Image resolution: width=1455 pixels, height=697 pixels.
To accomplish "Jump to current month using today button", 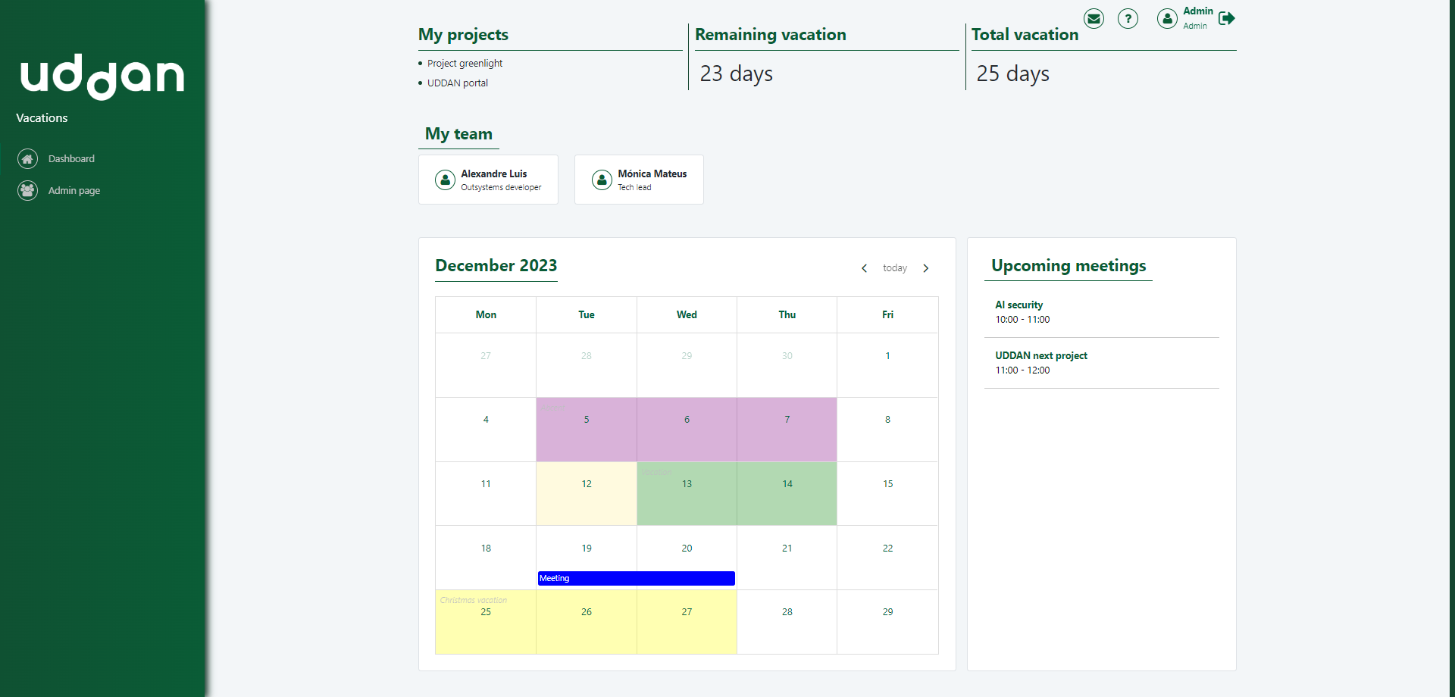I will point(894,267).
